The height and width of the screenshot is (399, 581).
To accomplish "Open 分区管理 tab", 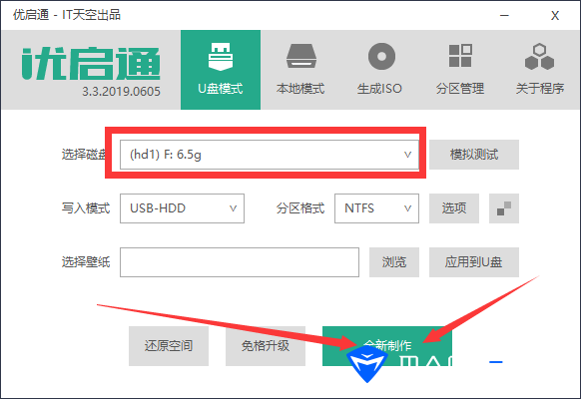I will click(x=460, y=70).
